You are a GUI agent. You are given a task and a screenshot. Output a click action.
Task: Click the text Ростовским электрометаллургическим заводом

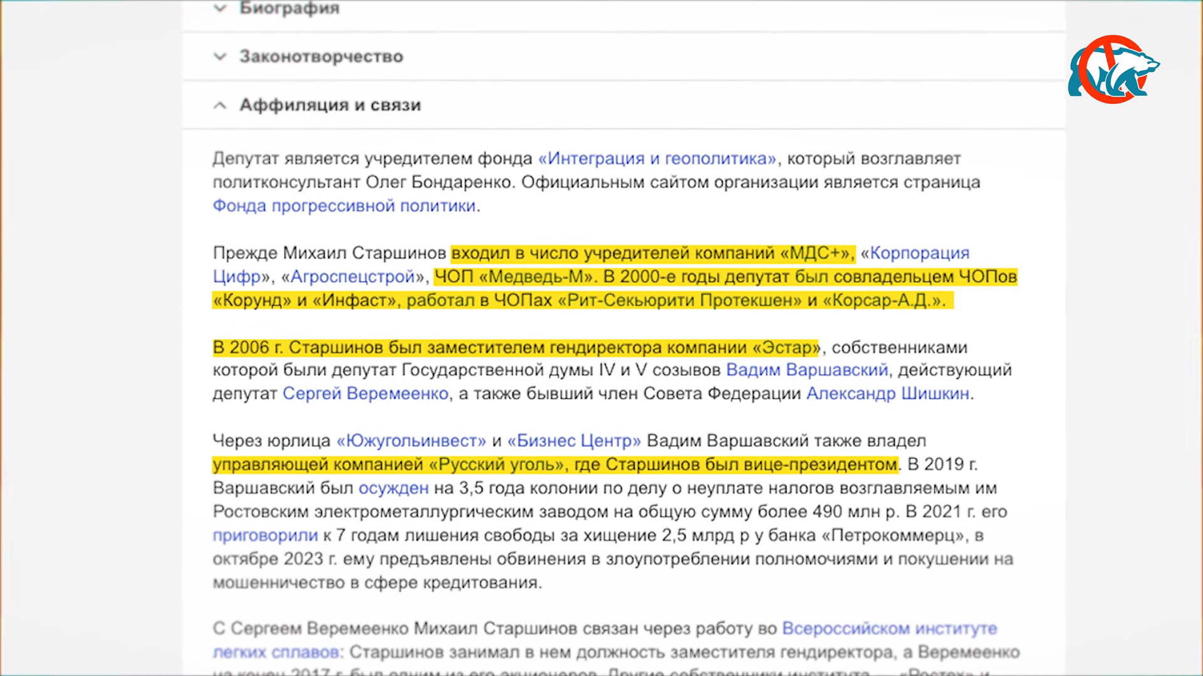[x=410, y=511]
